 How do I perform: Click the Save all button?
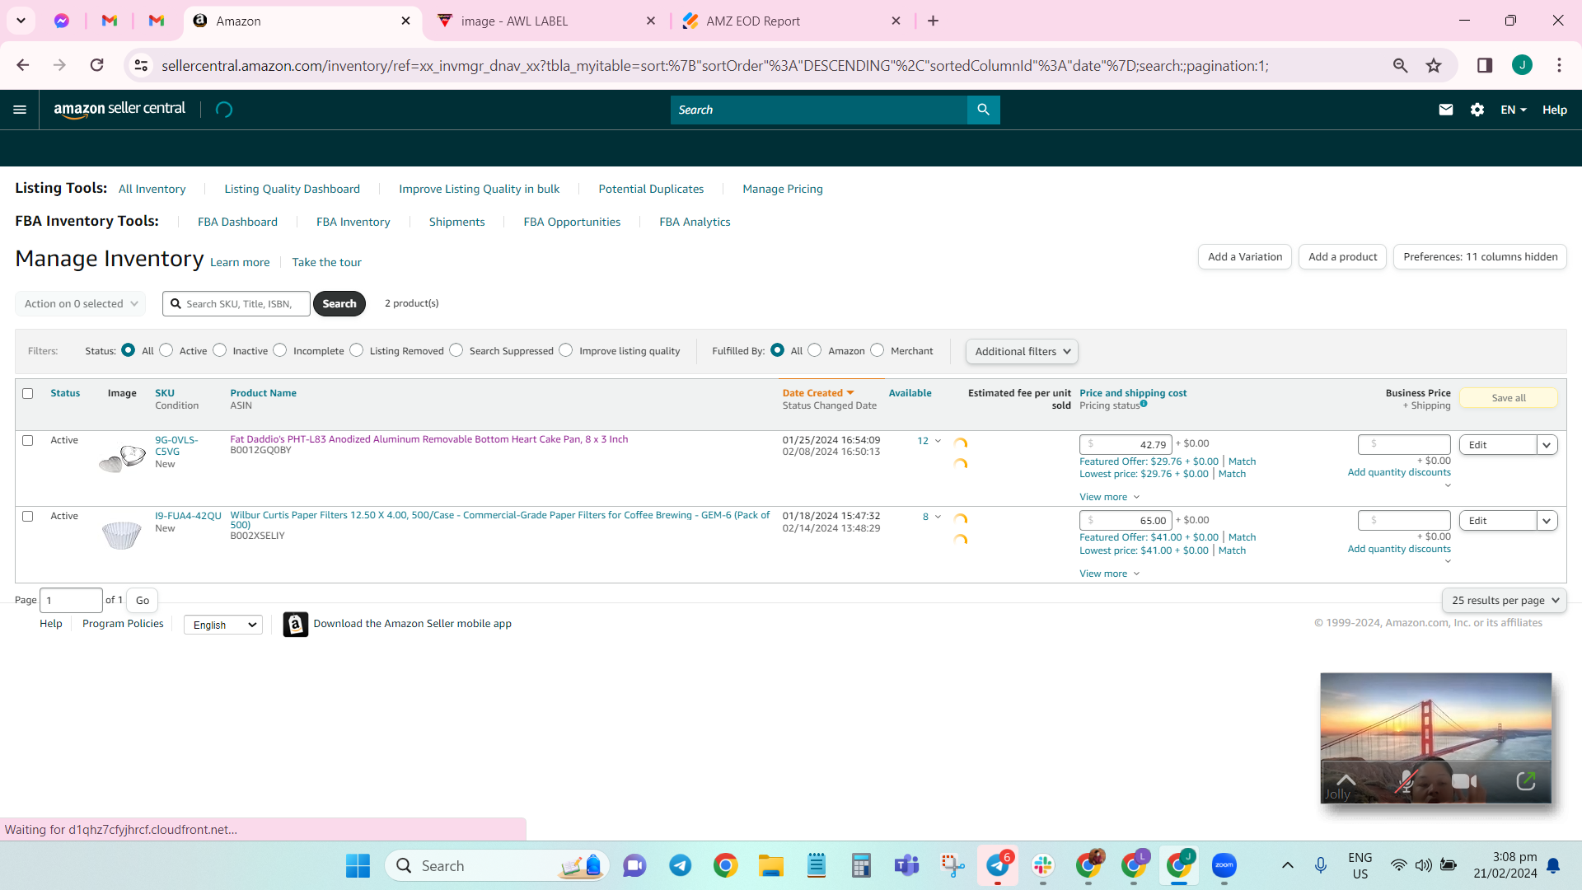1509,398
